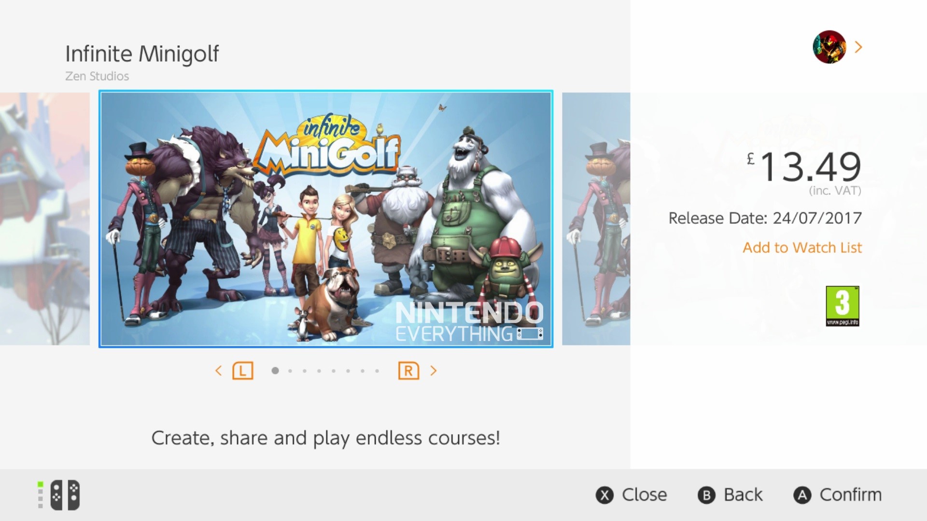The height and width of the screenshot is (521, 927).
Task: Click the Confirm label in the footer
Action: (851, 495)
